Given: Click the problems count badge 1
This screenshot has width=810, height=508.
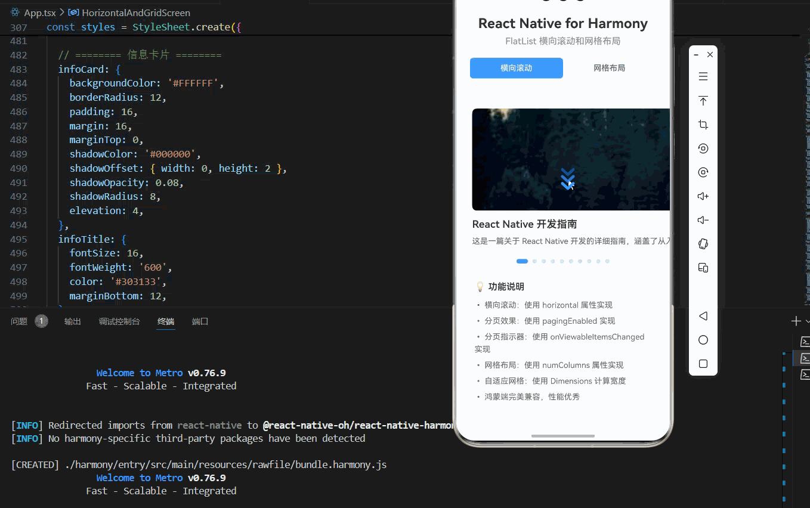Looking at the screenshot, I should [41, 321].
